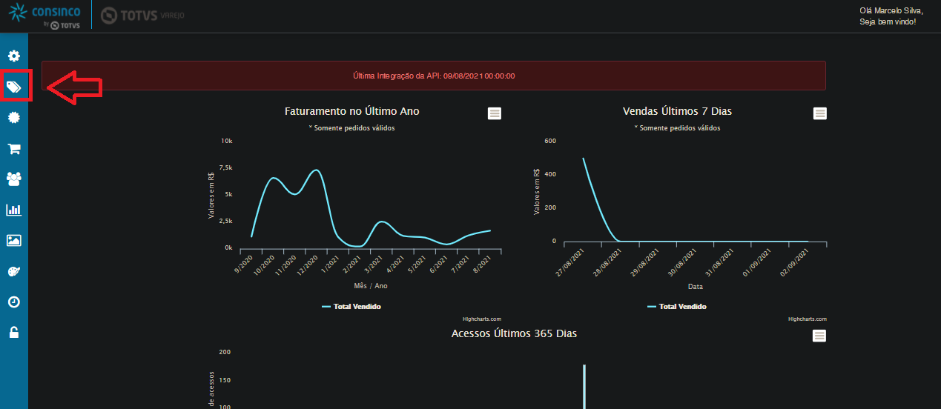The height and width of the screenshot is (409, 941).
Task: Open Acessos Últimos 365 Dias chart menu
Action: pyautogui.click(x=819, y=336)
